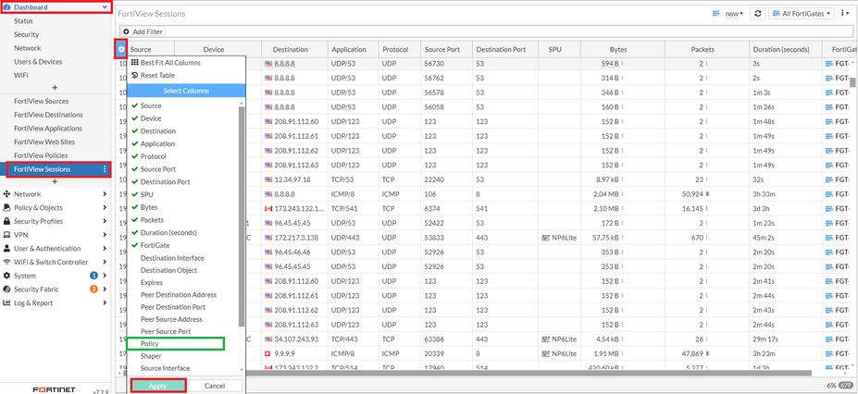The image size is (858, 394).
Task: Click the Swiss flag beside 9.9.9.9
Action: (x=268, y=353)
